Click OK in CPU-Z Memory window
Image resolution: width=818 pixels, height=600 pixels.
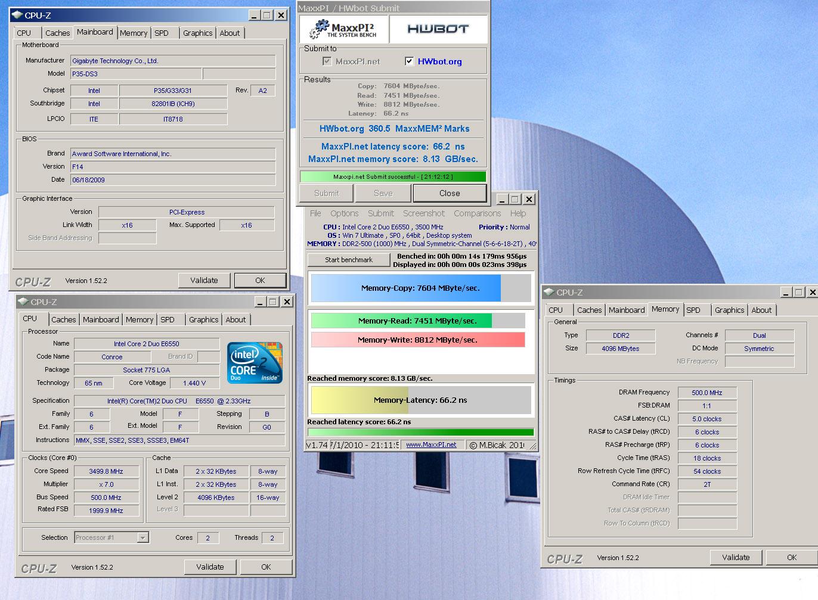(792, 557)
